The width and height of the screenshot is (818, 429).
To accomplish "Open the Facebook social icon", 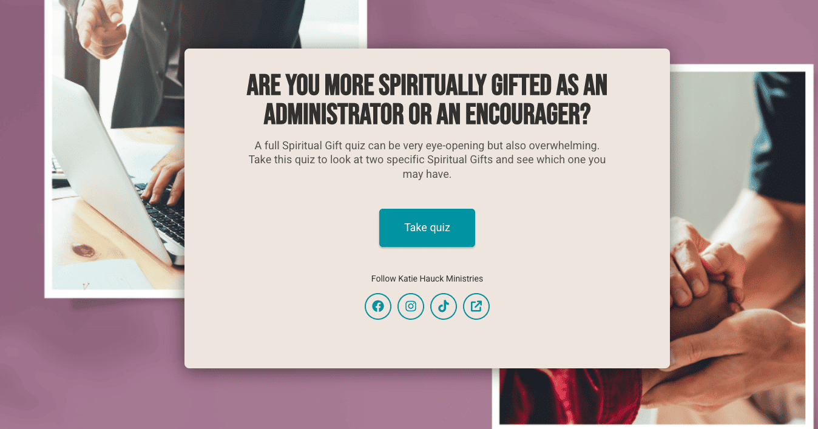I will point(378,306).
